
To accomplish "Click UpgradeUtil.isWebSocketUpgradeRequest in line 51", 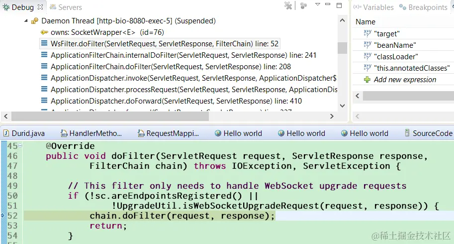I will point(217,206).
